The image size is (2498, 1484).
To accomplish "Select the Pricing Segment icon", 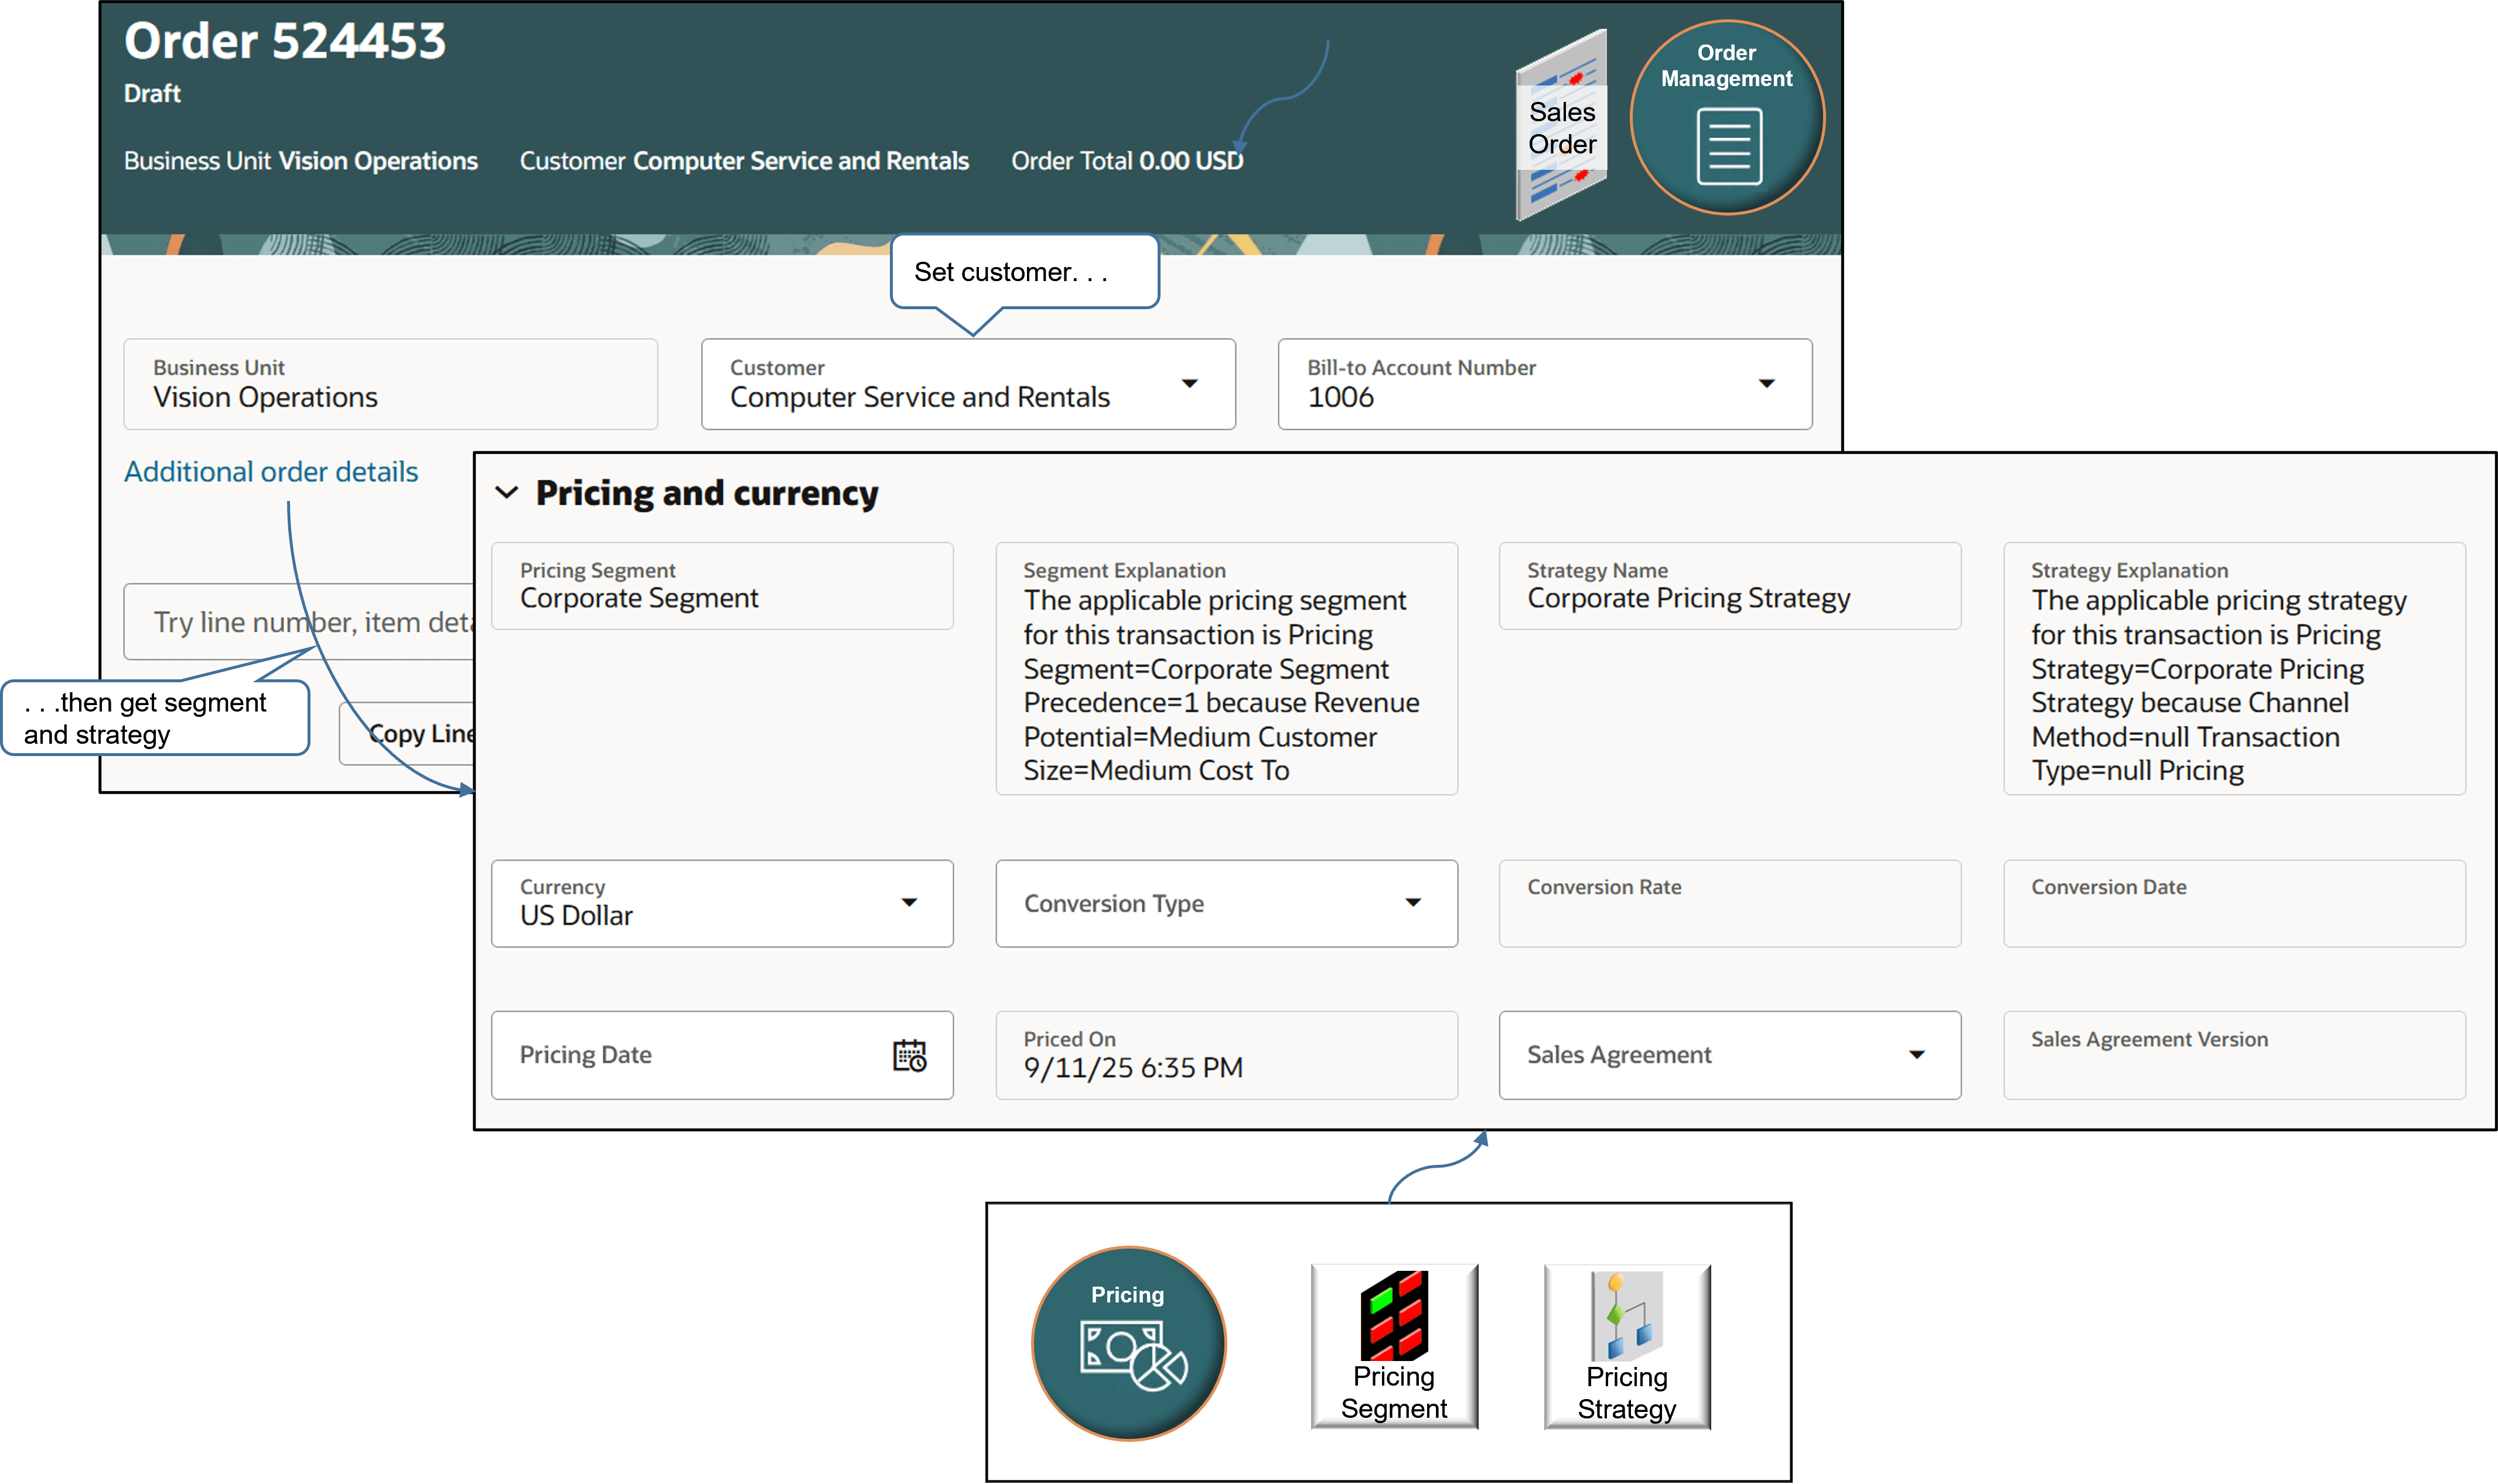I will pyautogui.click(x=1394, y=1345).
